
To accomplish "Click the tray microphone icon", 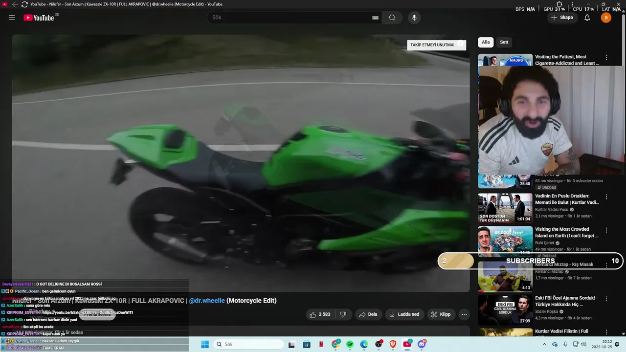I will [565, 344].
